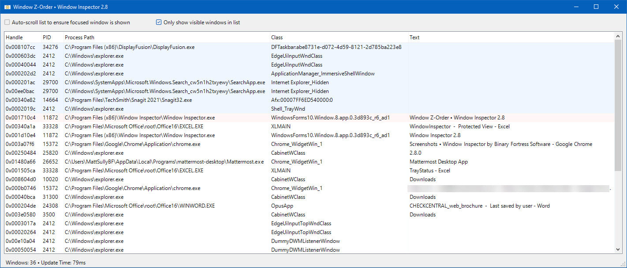This screenshot has width=627, height=268.
Task: Uncheck Only show visible windows in list
Action: 159,22
